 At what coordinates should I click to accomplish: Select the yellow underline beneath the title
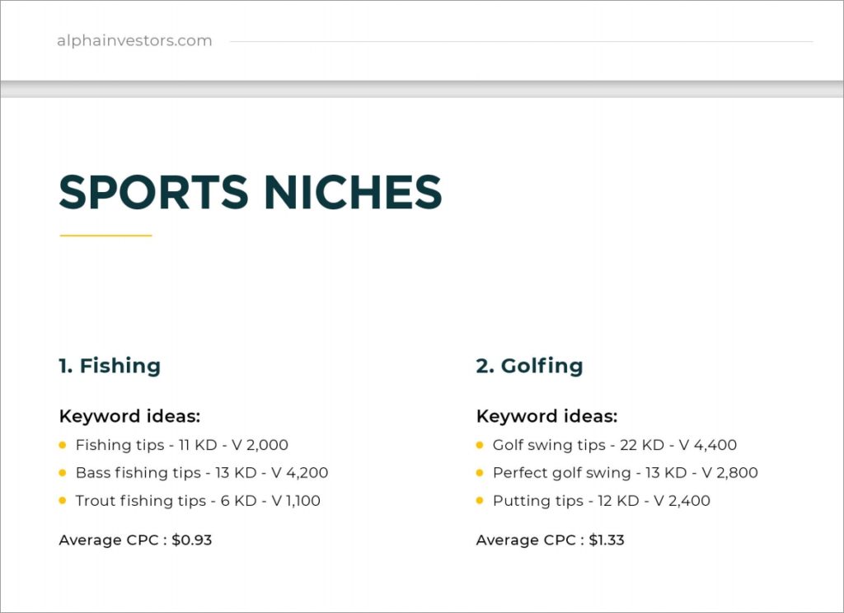pyautogui.click(x=105, y=236)
